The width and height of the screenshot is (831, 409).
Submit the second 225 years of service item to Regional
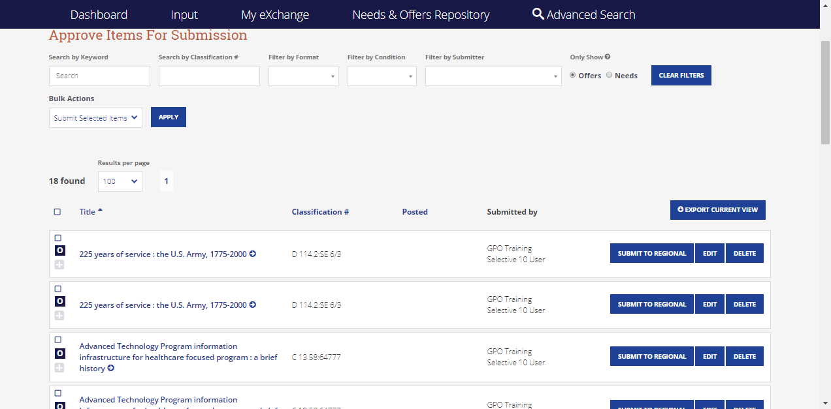pos(652,304)
